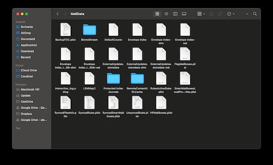
Task: Click the MailData window title
Action: coord(77,14)
